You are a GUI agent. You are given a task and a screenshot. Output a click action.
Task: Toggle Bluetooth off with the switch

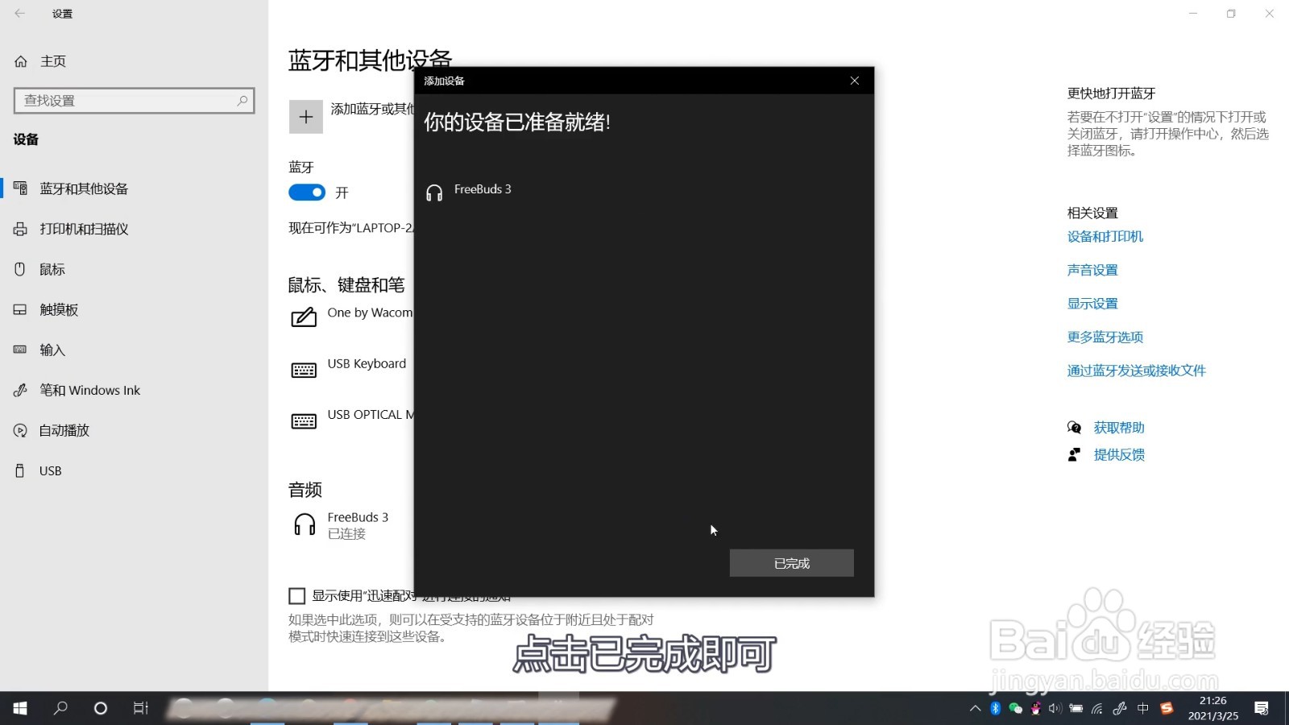coord(306,192)
